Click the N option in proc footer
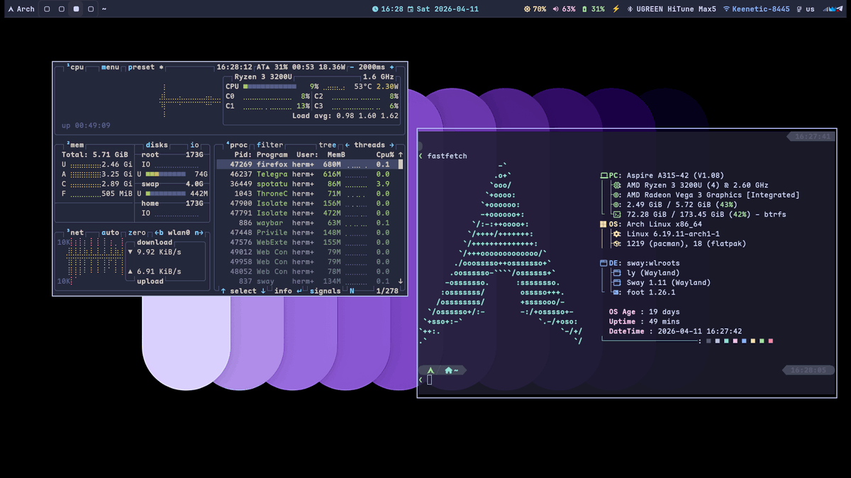851x478 pixels. tap(352, 291)
